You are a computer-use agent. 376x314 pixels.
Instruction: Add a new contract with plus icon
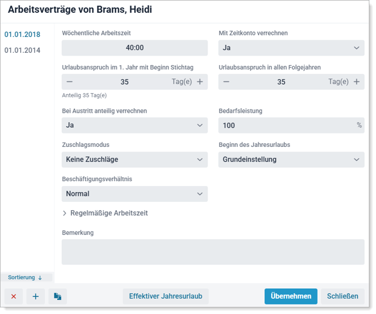[x=35, y=296]
